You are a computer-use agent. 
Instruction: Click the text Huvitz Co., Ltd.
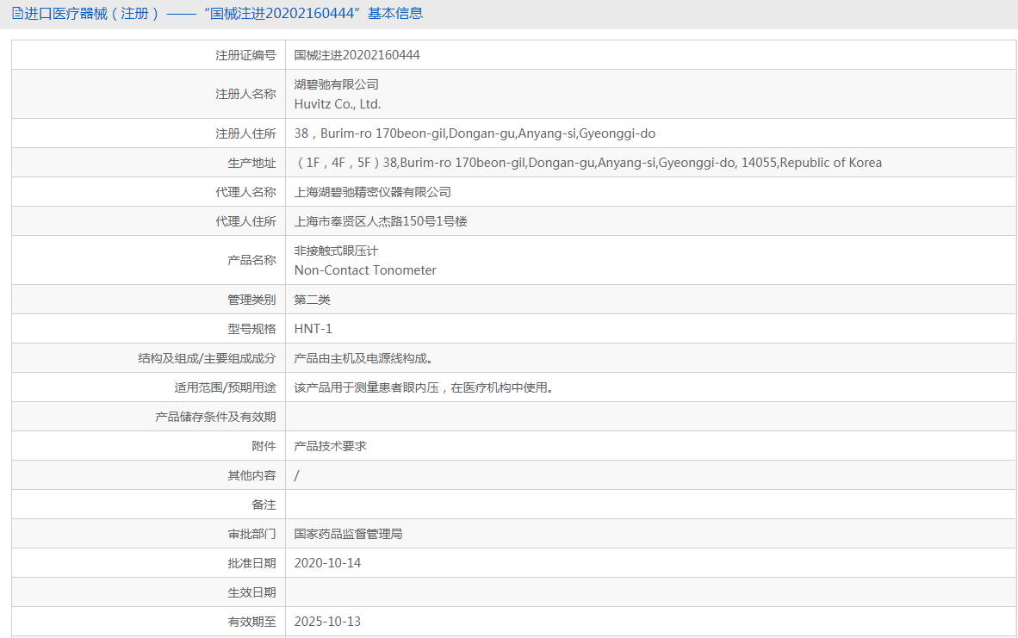coord(338,104)
